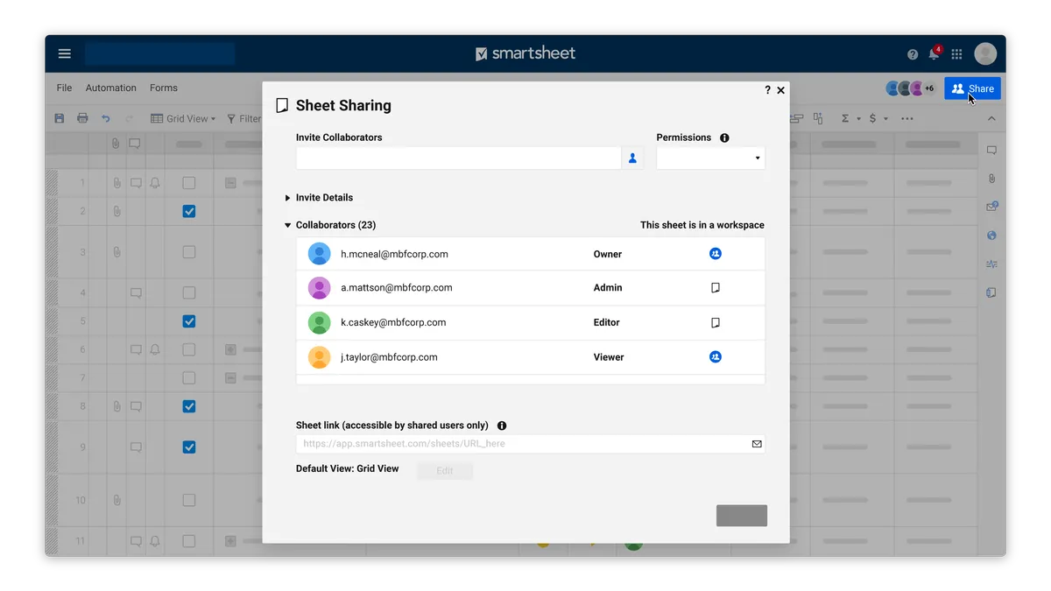This screenshot has height=591, width=1051.
Task: Open the currency format dropdown arrow
Action: point(885,119)
